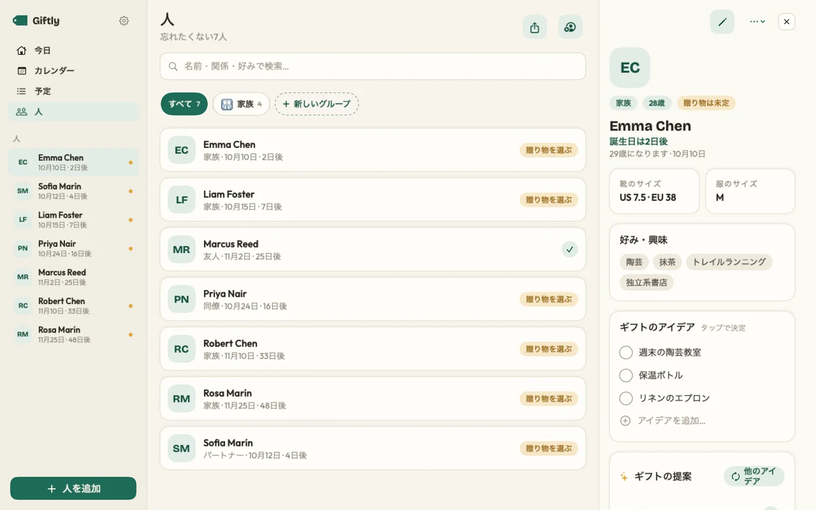Open Liam Foster in the sidebar list
Image resolution: width=816 pixels, height=510 pixels.
tap(74, 220)
